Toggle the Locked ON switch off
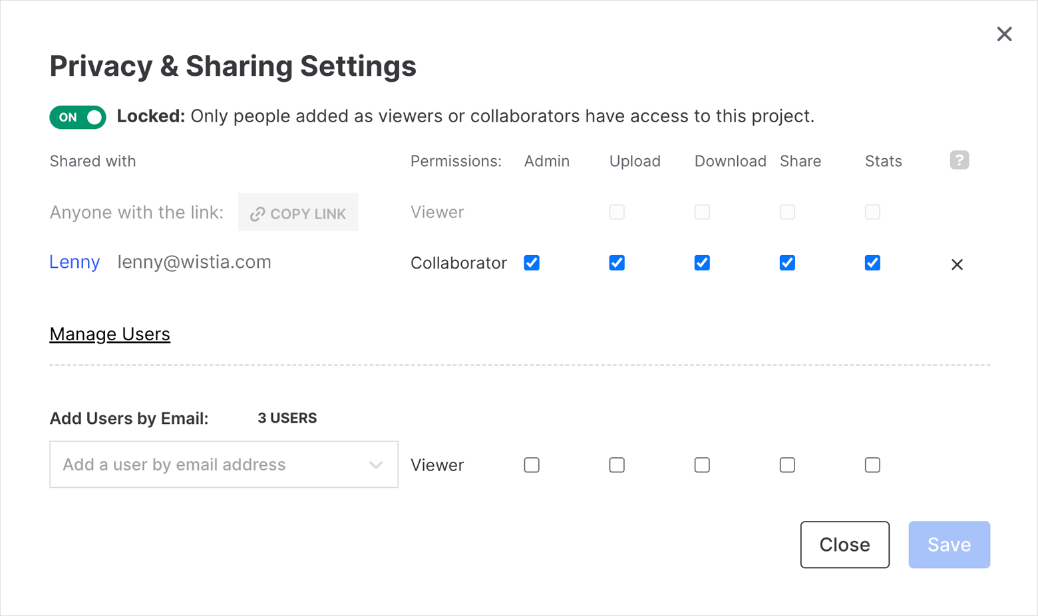This screenshot has width=1038, height=616. (x=78, y=117)
